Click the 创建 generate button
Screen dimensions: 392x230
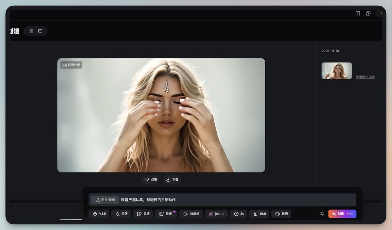click(x=342, y=214)
